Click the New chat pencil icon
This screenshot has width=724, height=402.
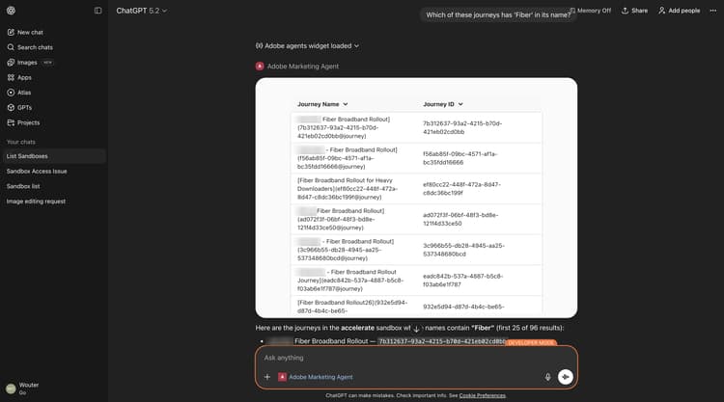tap(11, 32)
